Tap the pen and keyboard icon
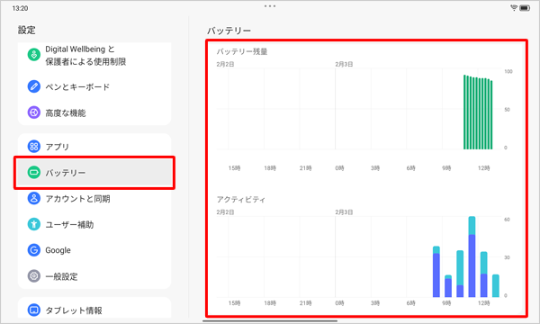Image resolution: width=540 pixels, height=324 pixels. coord(34,86)
